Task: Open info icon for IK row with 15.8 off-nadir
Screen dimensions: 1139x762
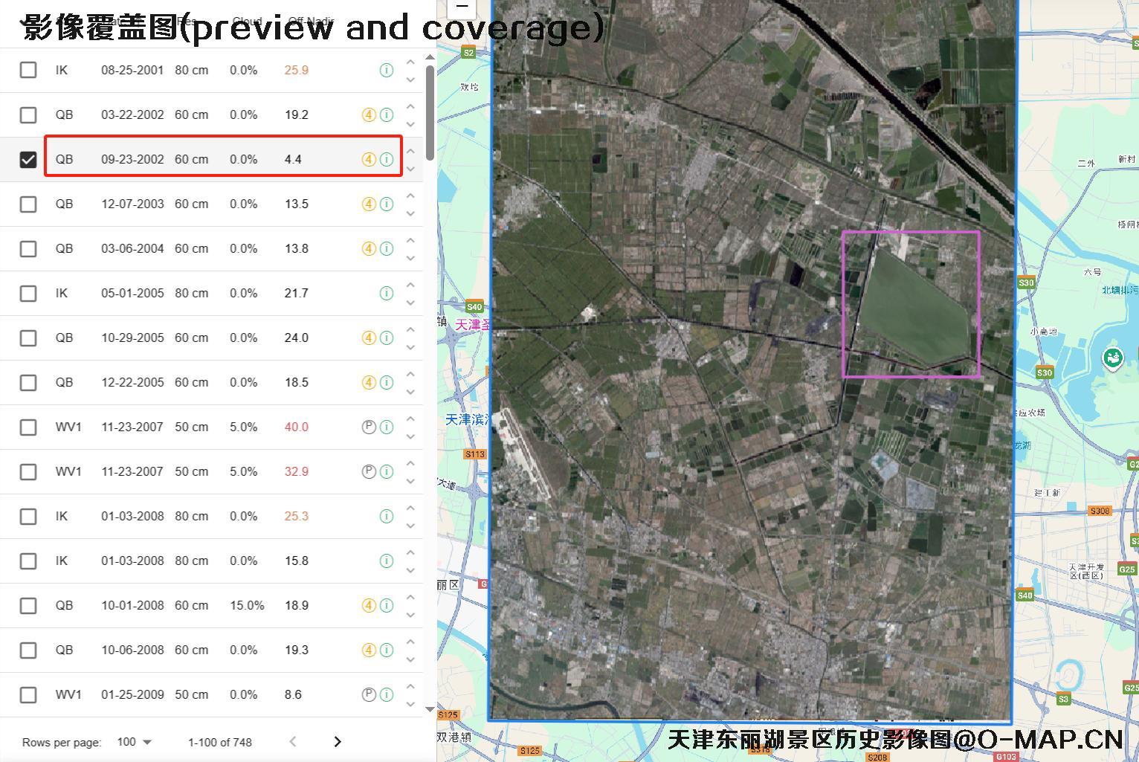Action: pos(387,561)
